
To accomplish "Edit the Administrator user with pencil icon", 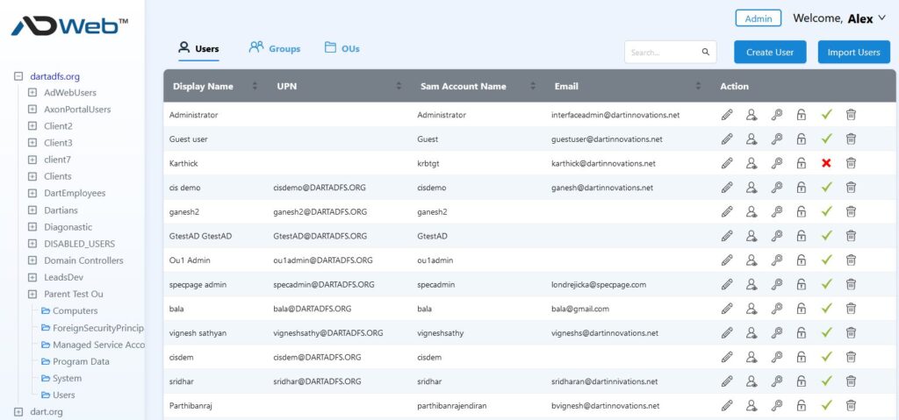I will (727, 115).
